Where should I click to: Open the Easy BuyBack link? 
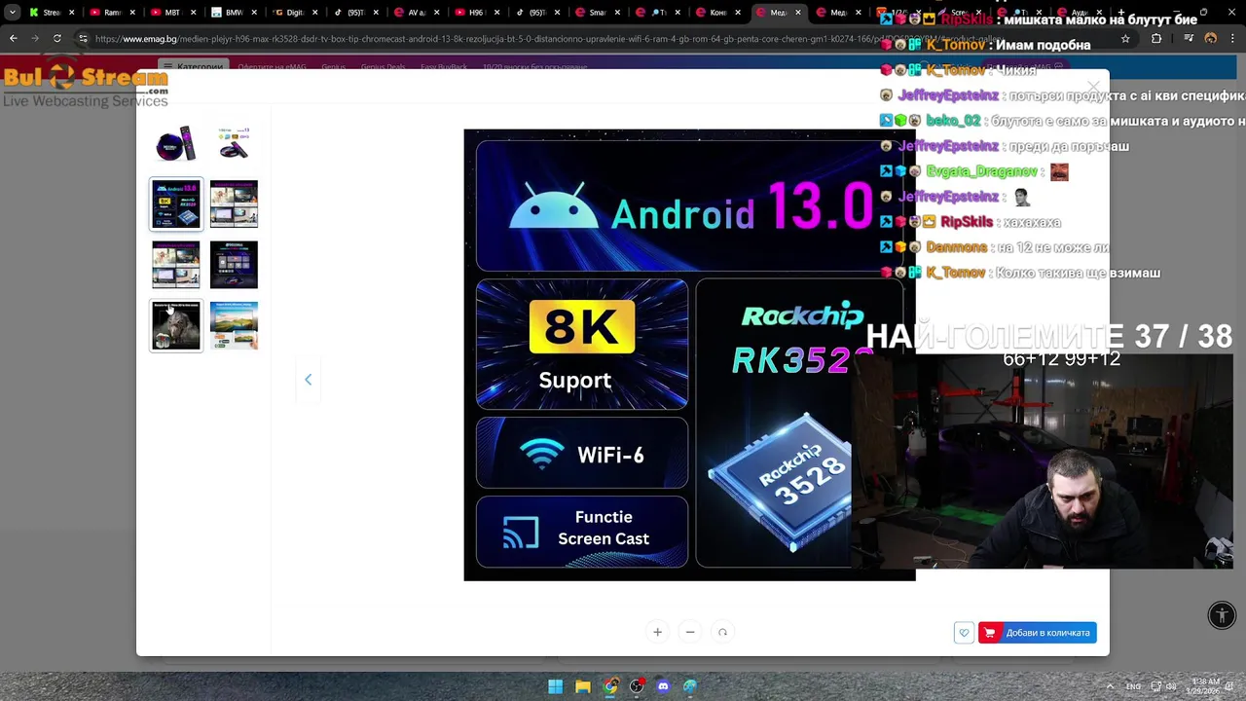pos(444,67)
